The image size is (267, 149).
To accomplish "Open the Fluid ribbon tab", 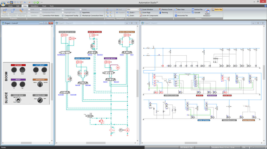I will pyautogui.click(x=44, y=6).
